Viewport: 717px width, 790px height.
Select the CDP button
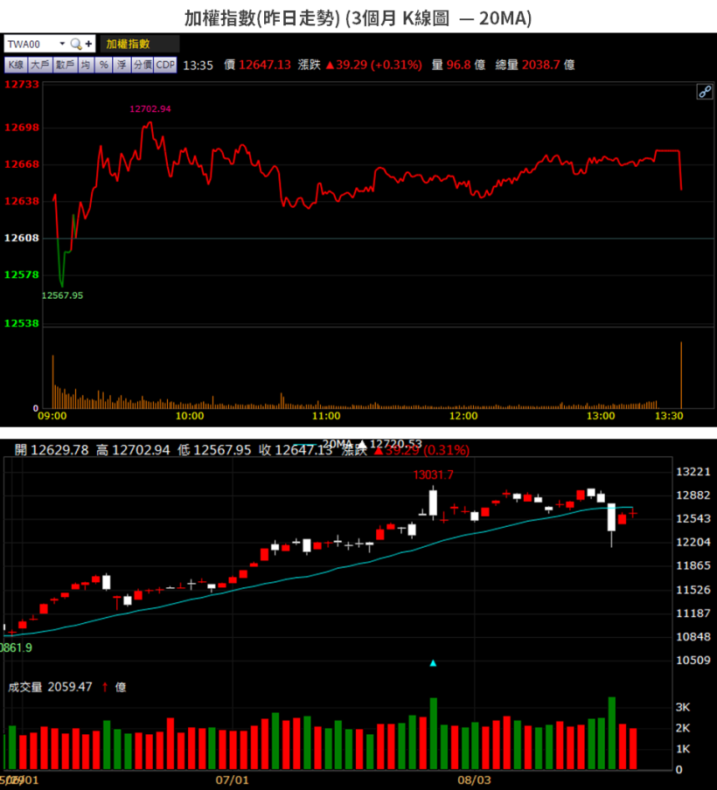(165, 65)
